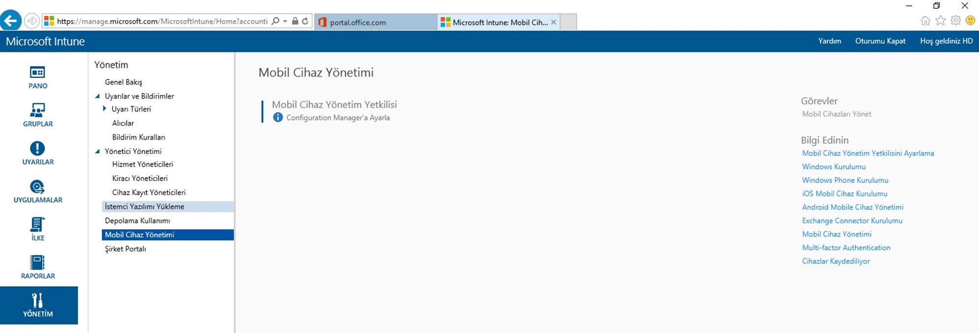The height and width of the screenshot is (333, 979).
Task: Click the favorites star icon
Action: 941,21
